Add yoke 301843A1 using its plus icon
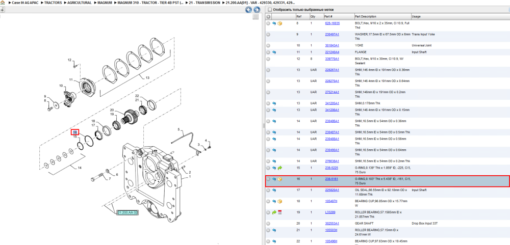The width and height of the screenshot is (510, 245). [x=268, y=45]
